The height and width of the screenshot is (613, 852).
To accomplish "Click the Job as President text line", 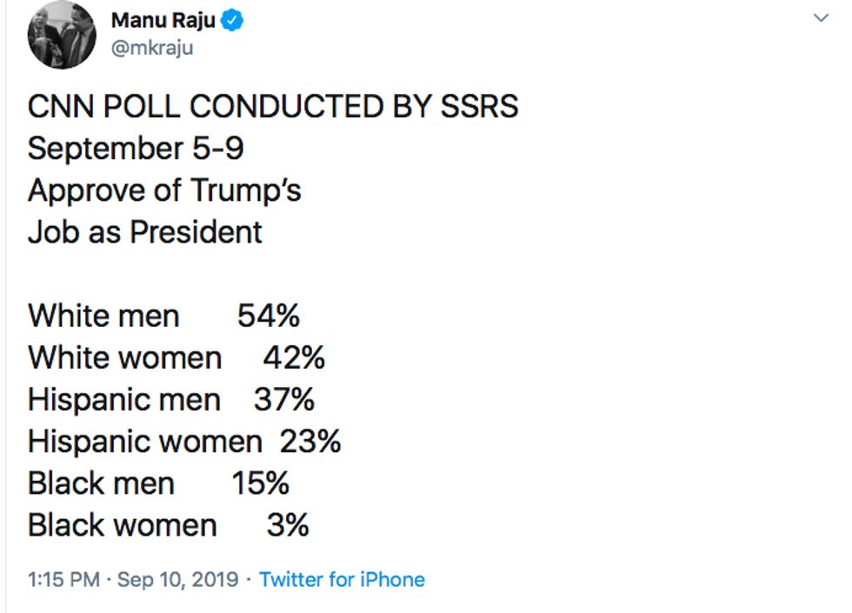I will pyautogui.click(x=145, y=232).
